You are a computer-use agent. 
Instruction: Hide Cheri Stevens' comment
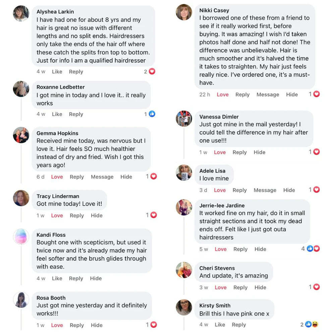coord(260,287)
